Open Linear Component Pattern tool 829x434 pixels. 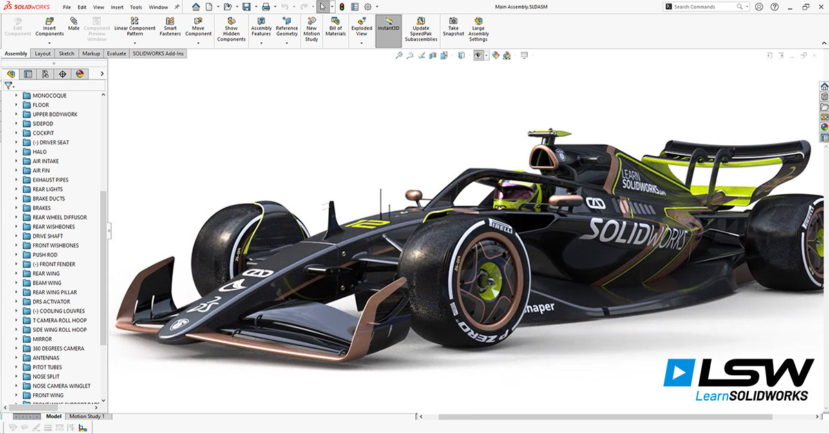(135, 21)
